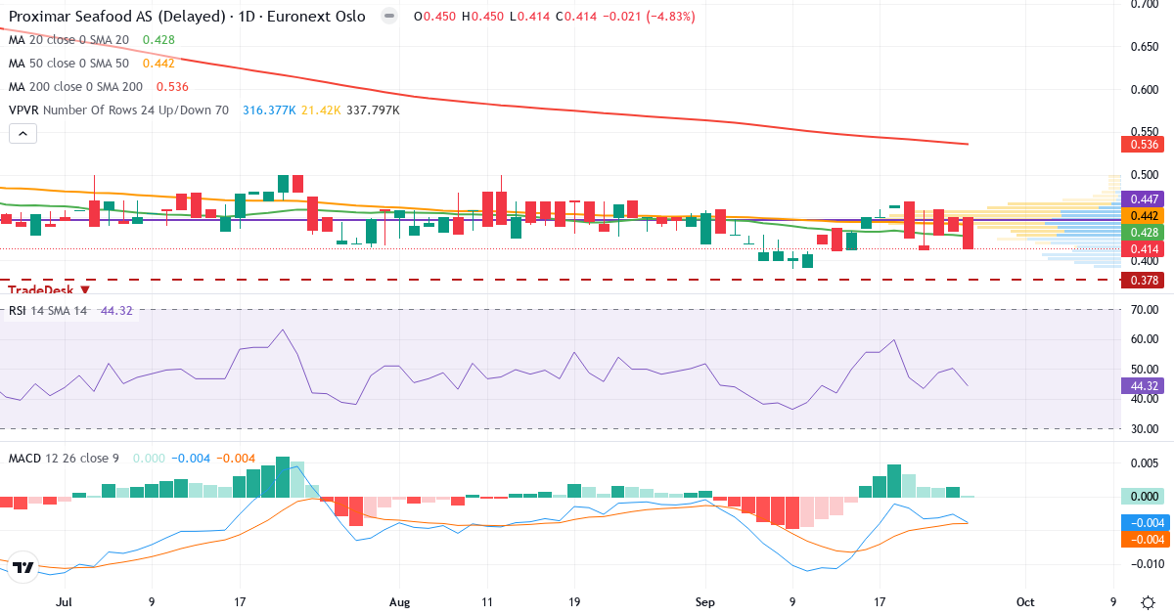The height and width of the screenshot is (616, 1174).
Task: Click the teal 0.000 MACD axis label
Action: (x=1143, y=497)
